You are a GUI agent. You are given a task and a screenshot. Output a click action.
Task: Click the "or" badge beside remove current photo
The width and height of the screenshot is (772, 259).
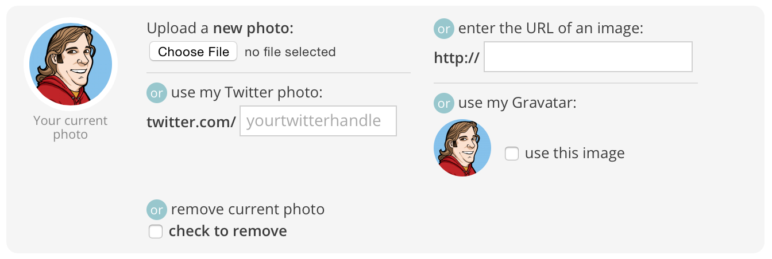click(x=156, y=210)
